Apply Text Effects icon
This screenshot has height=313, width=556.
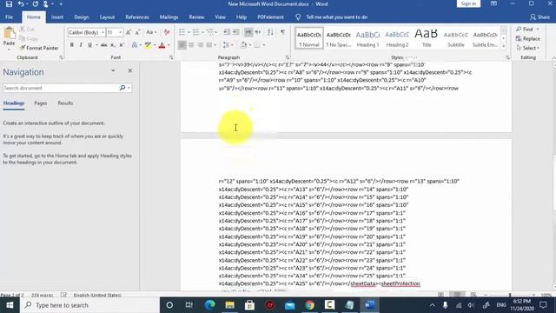coord(135,45)
